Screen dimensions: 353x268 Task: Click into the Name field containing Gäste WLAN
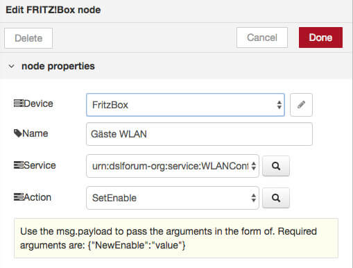(x=199, y=134)
